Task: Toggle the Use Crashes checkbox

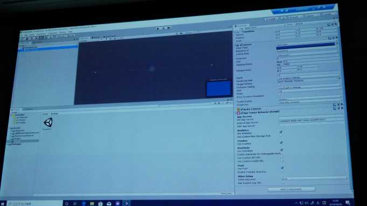Action: (281, 143)
